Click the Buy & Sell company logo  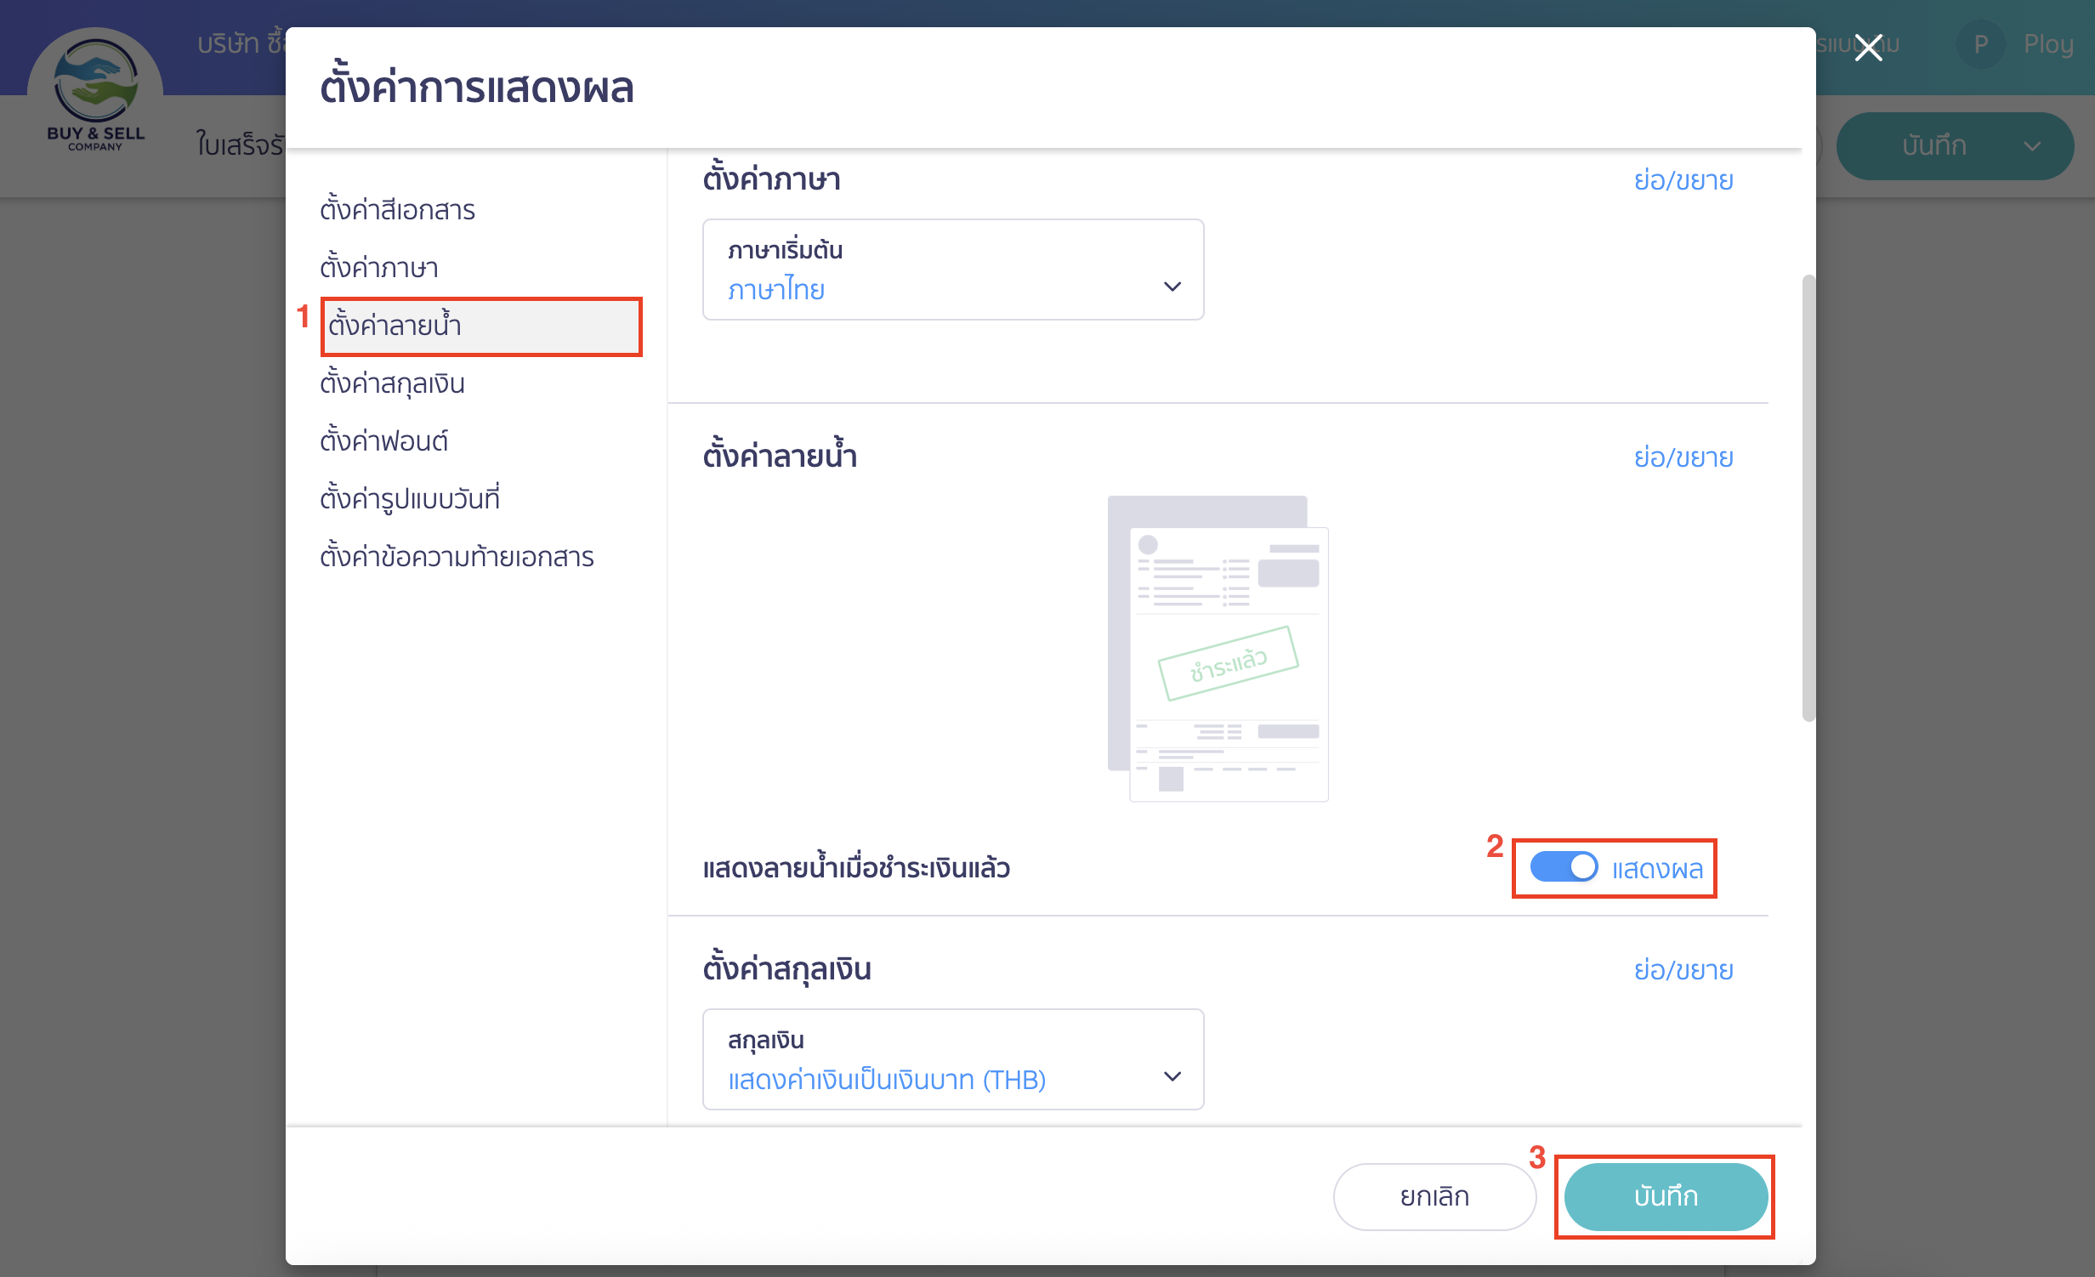[x=96, y=89]
